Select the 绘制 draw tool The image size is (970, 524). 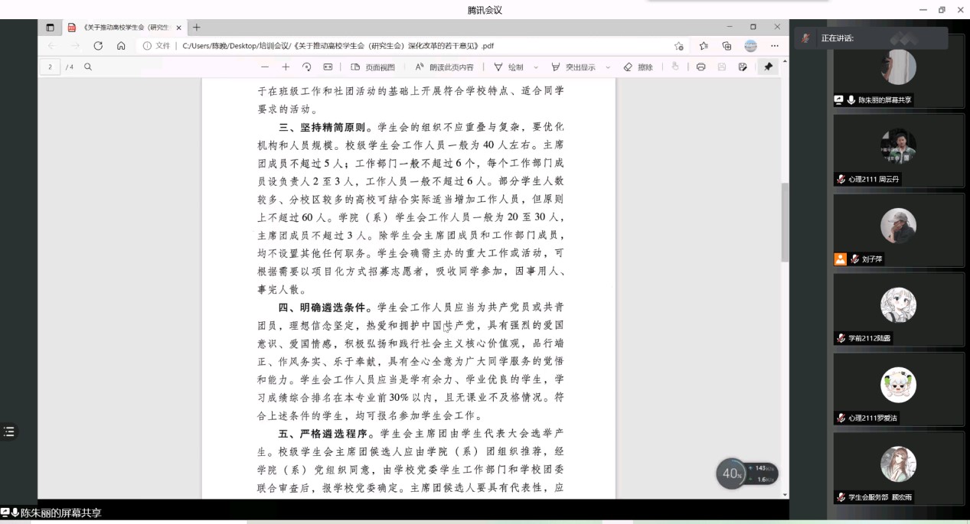coord(509,67)
